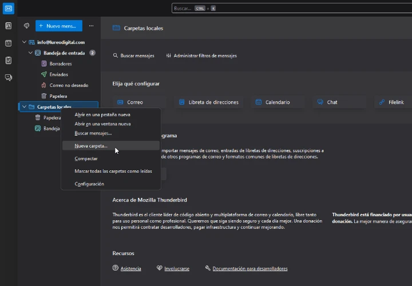Viewport: 412px width, 286px height.
Task: Click the Acerca de Mozilla Thunderbird heading
Action: [x=150, y=200]
